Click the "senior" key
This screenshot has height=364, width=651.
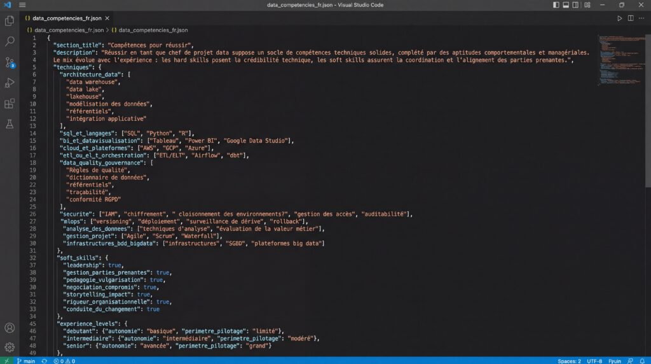pos(76,346)
